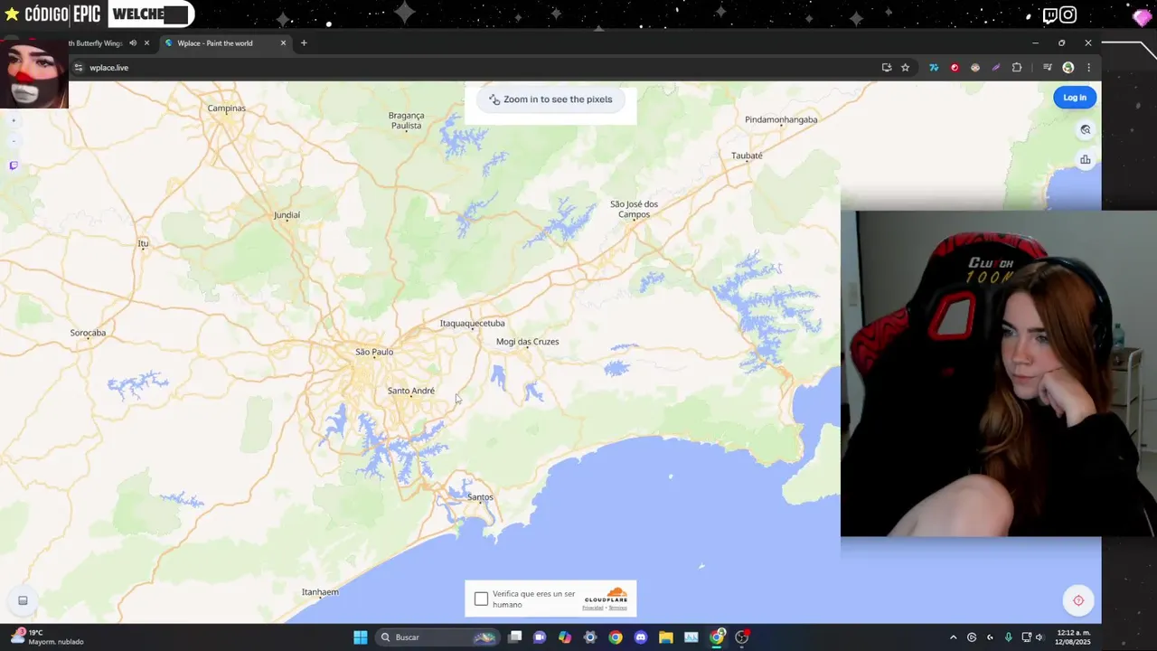
Task: Open the monkey face extension icon
Action: (975, 68)
